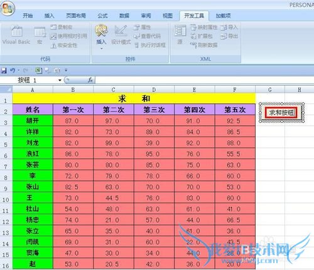Select cell with value 82.5
The image size is (314, 270).
tap(73, 187)
